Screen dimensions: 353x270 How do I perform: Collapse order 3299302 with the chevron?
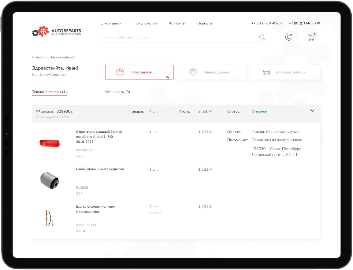pyautogui.click(x=312, y=110)
